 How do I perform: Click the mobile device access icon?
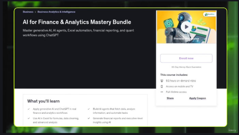point(162,86)
